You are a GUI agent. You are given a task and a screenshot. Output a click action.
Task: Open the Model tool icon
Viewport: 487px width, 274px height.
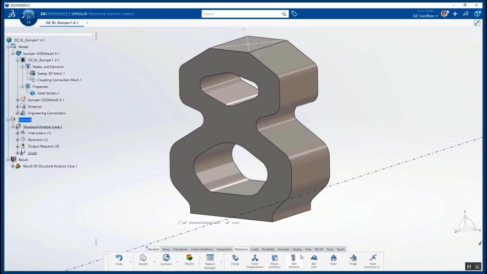pos(143,258)
